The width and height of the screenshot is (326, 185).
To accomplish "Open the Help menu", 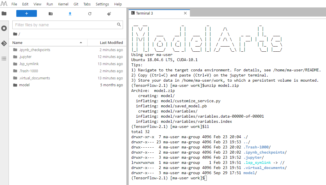I will (118, 4).
